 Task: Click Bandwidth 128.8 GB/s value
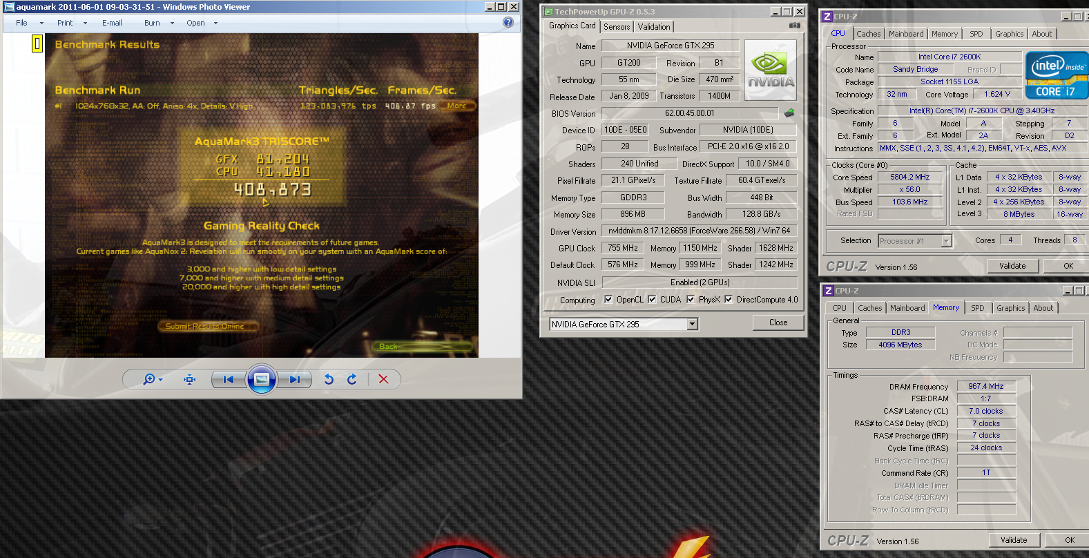pyautogui.click(x=761, y=214)
